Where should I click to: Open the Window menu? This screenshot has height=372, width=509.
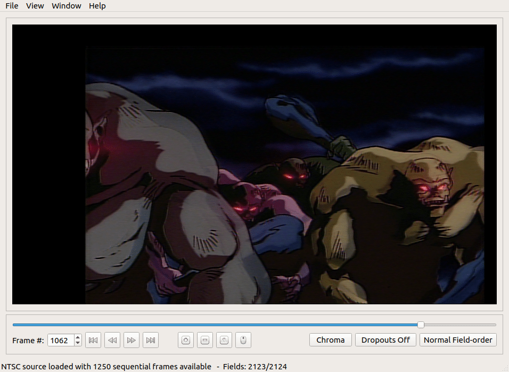67,6
